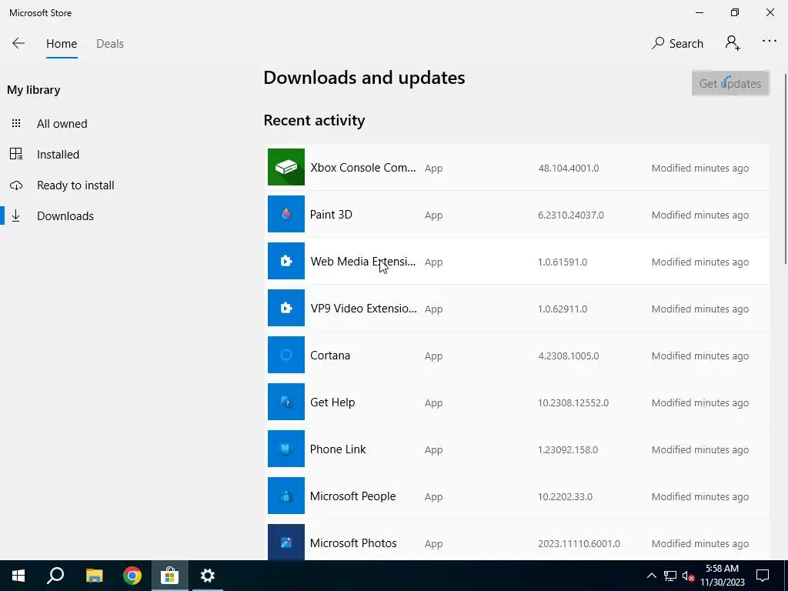Click version 1.0.62911.0
Screen dimensions: 788x591
tap(563, 309)
